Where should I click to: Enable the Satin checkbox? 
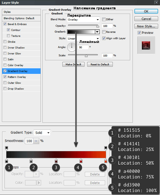pos(5,59)
